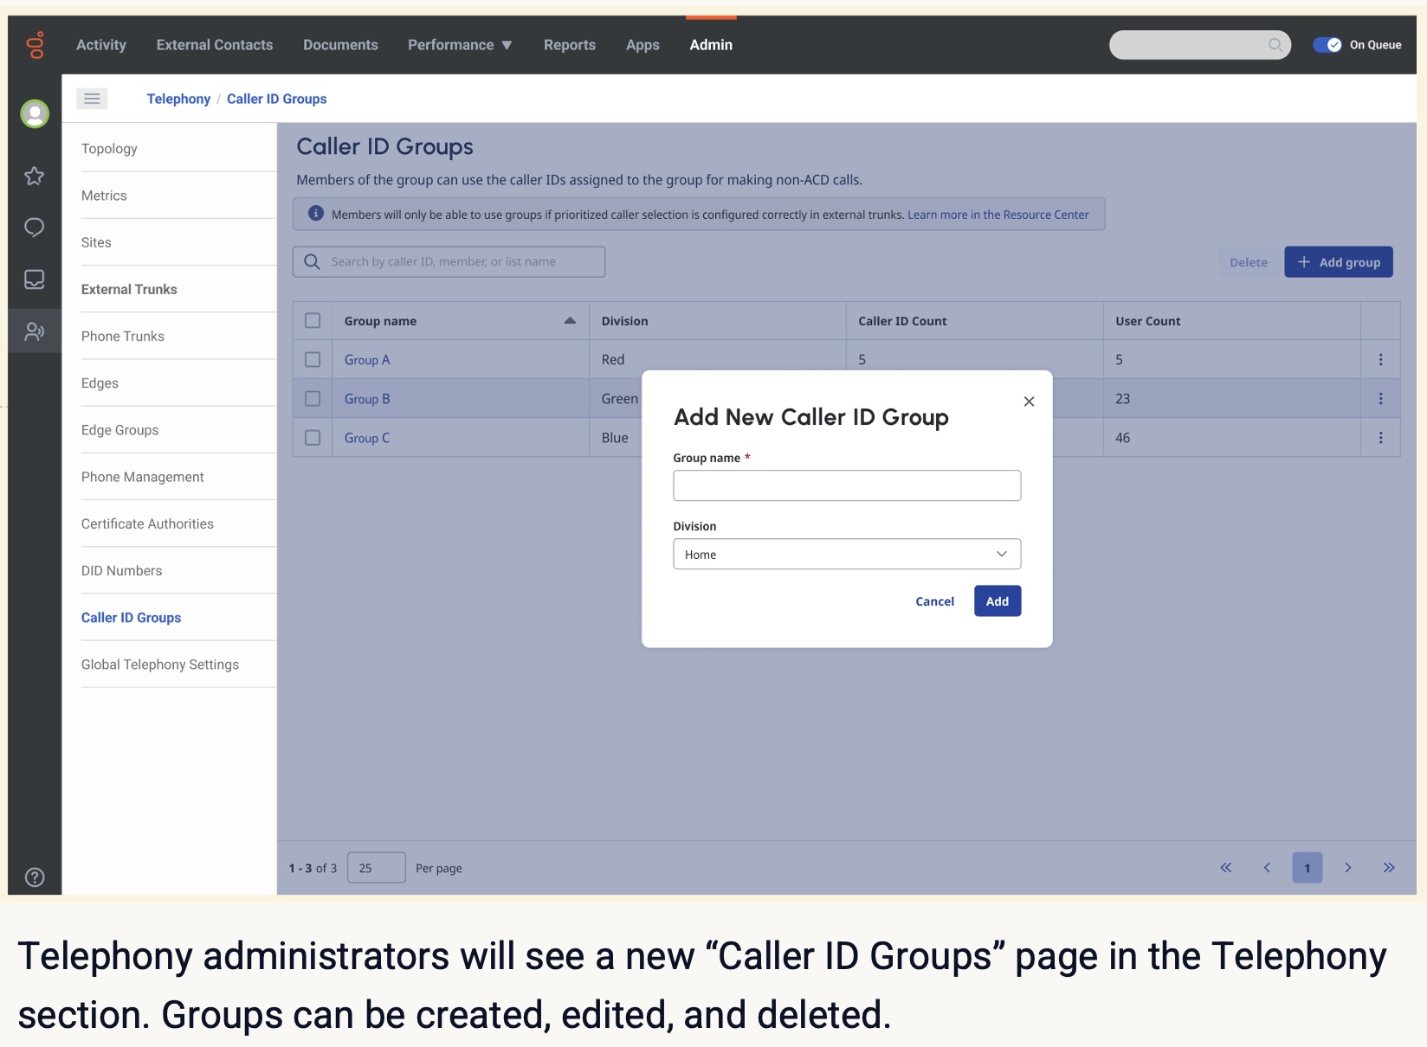Check the Group A row checkbox

point(313,360)
